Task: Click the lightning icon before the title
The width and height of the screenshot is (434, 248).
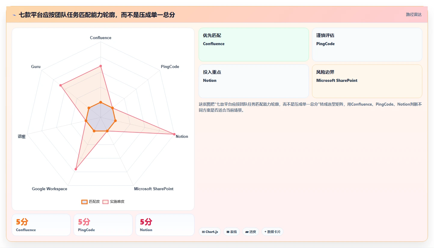Action: tap(14, 15)
